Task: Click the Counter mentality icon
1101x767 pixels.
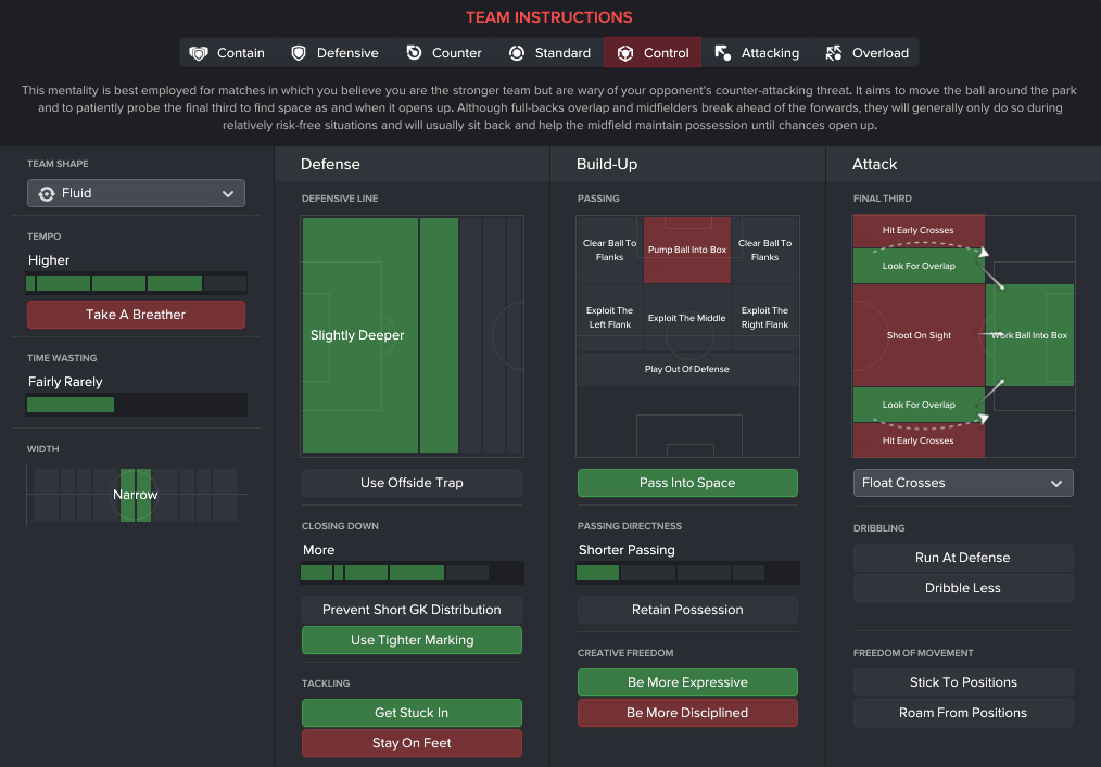Action: coord(414,53)
